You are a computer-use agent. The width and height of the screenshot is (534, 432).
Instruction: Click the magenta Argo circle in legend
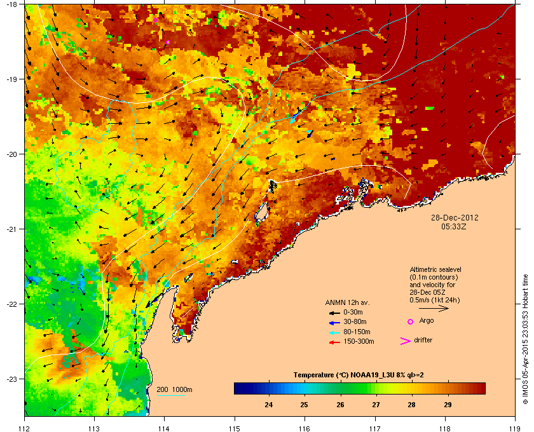point(411,321)
